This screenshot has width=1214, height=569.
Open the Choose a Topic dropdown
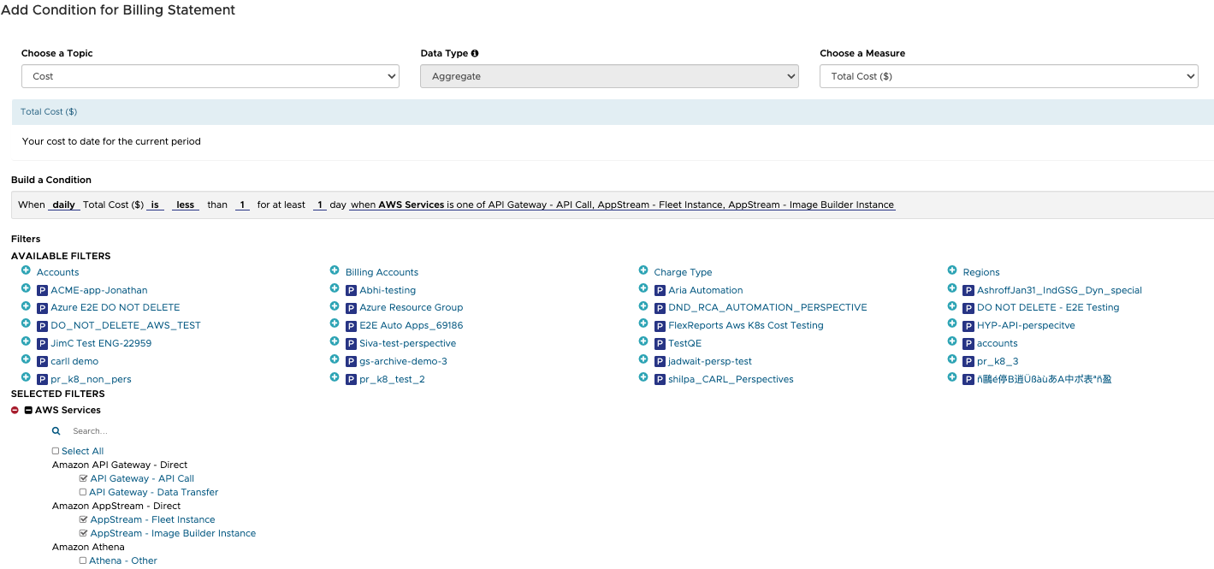click(x=210, y=76)
